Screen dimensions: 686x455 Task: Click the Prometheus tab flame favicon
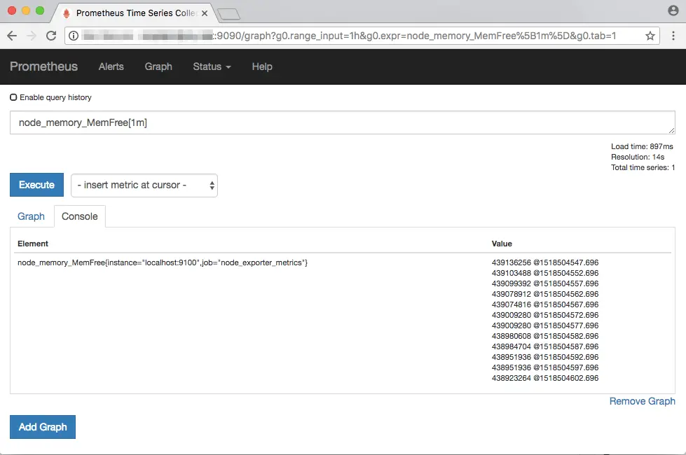tap(67, 13)
